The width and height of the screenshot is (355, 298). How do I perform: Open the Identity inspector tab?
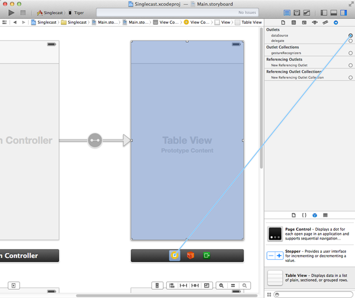[x=304, y=22]
